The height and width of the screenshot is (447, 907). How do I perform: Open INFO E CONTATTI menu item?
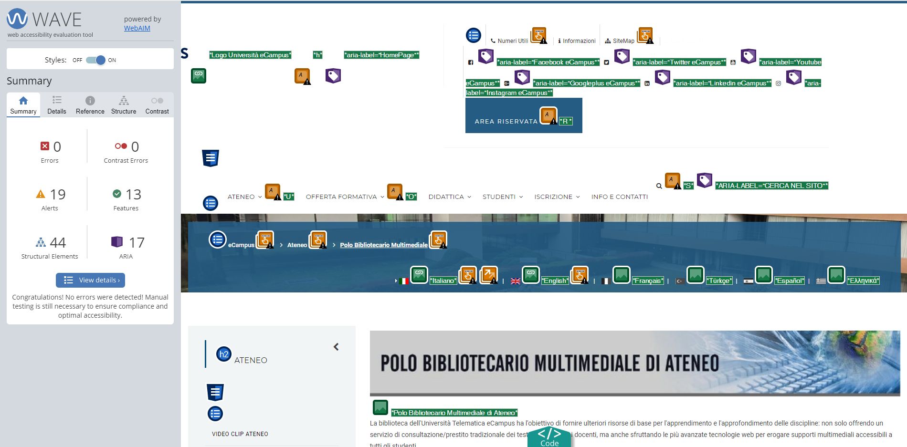pos(620,197)
